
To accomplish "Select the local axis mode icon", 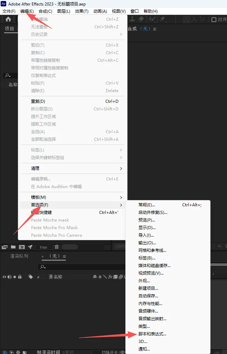I will pos(186,19).
